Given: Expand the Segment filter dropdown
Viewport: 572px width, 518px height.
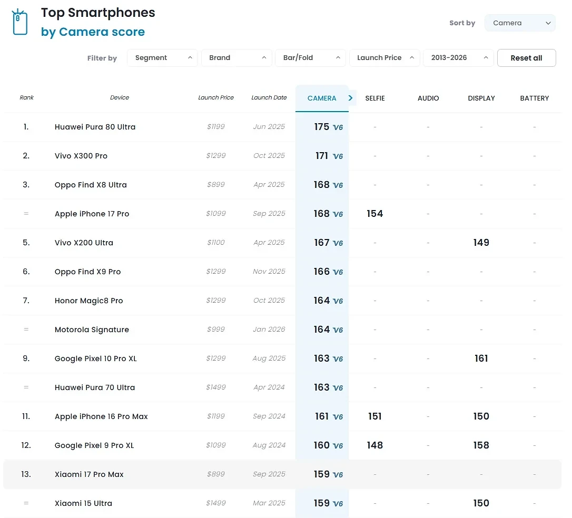Looking at the screenshot, I should 162,58.
